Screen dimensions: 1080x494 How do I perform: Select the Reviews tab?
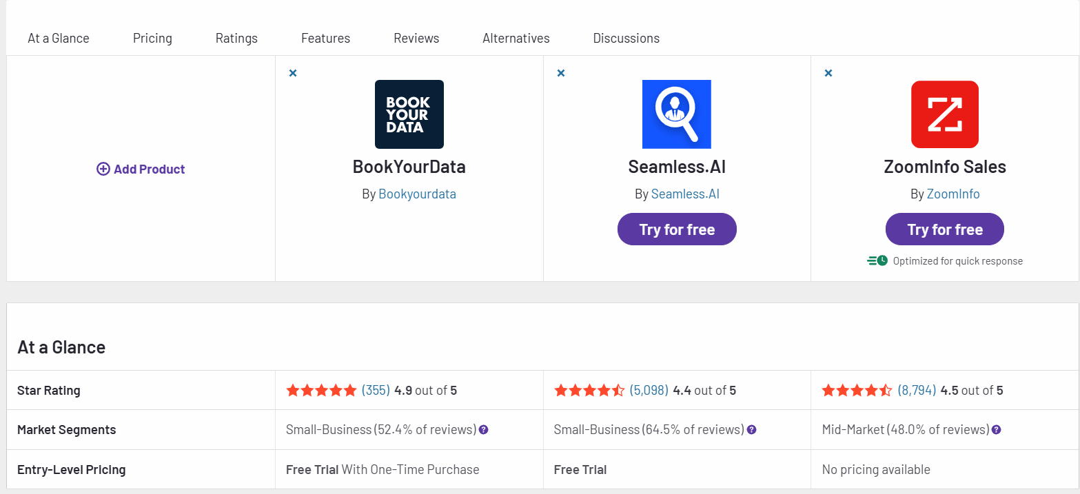[x=416, y=38]
